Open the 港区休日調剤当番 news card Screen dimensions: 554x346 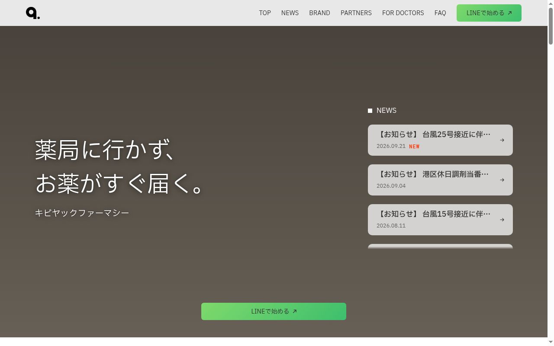point(440,180)
